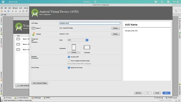This screenshot has width=181, height=102.
Task: Click the Nexus 6 device icon
Action: tap(33, 28)
